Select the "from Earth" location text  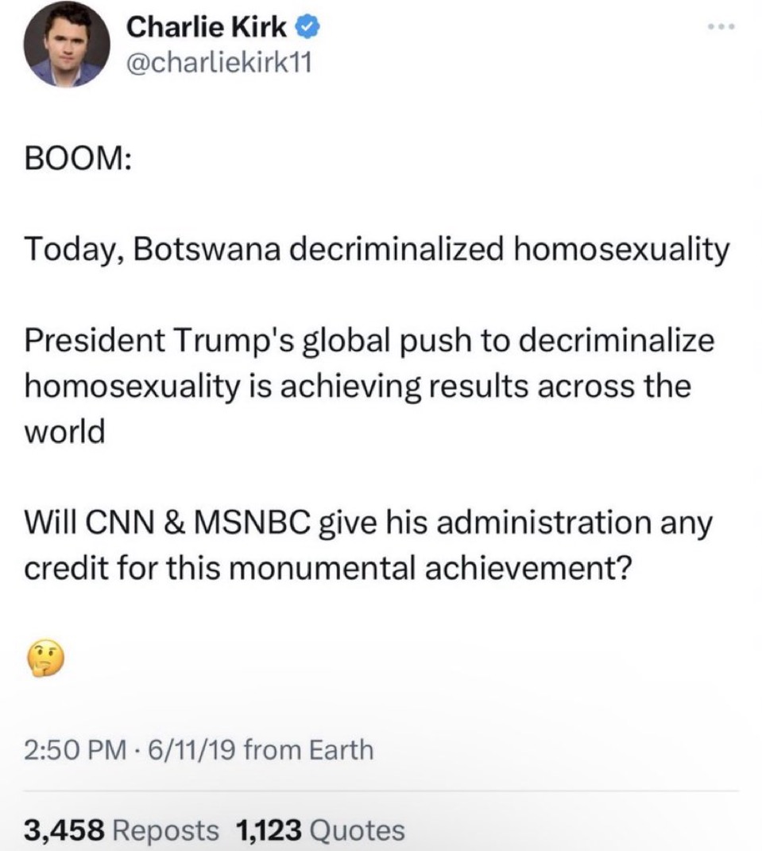308,750
